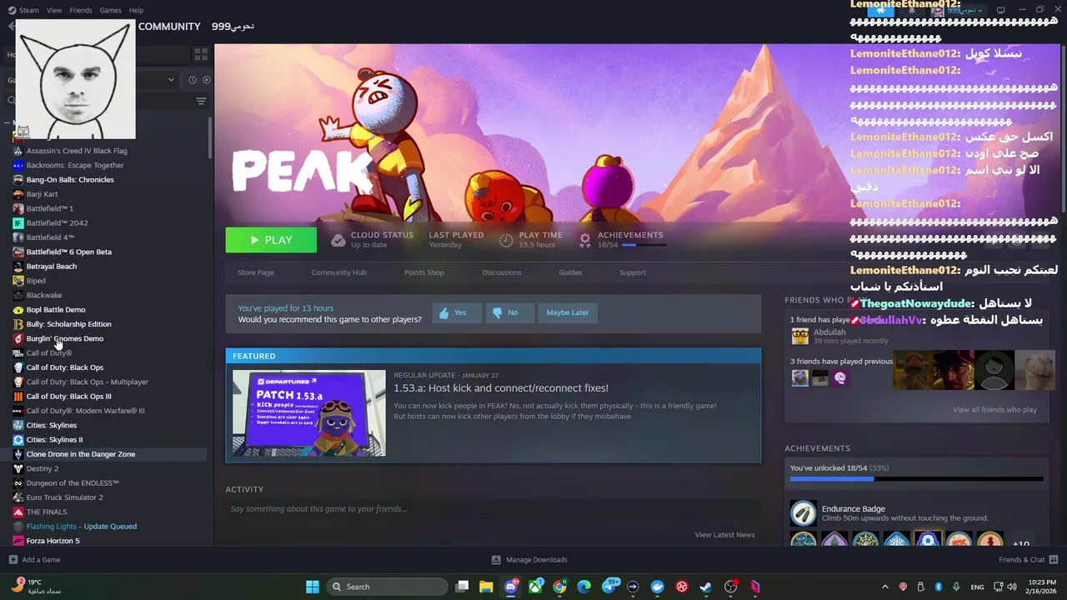The image size is (1067, 600).
Task: Select Clone Drone in the Danger Zone
Action: click(81, 454)
